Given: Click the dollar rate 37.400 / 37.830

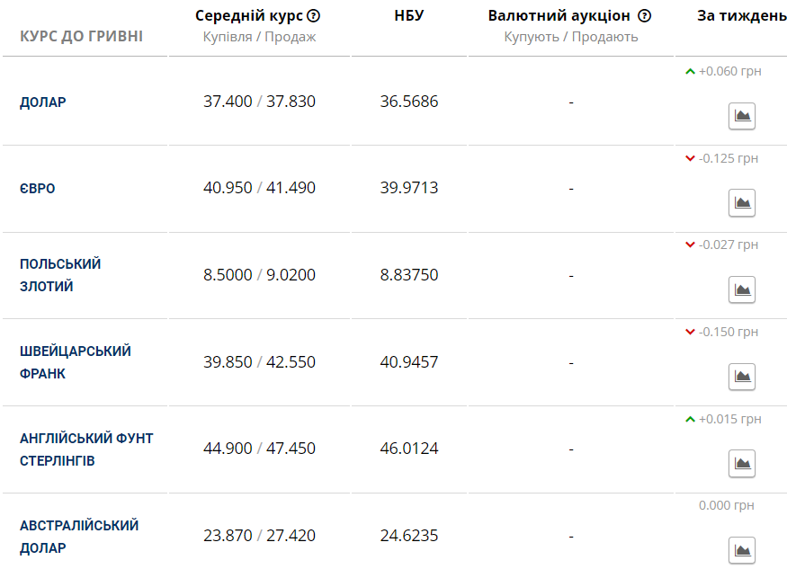Looking at the screenshot, I should (260, 102).
